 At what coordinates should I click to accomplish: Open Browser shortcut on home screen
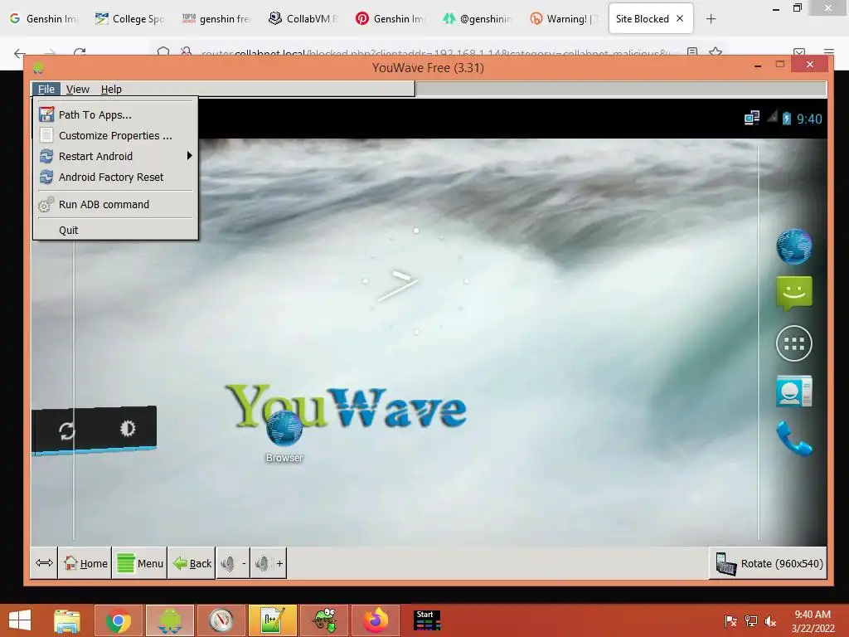[284, 436]
